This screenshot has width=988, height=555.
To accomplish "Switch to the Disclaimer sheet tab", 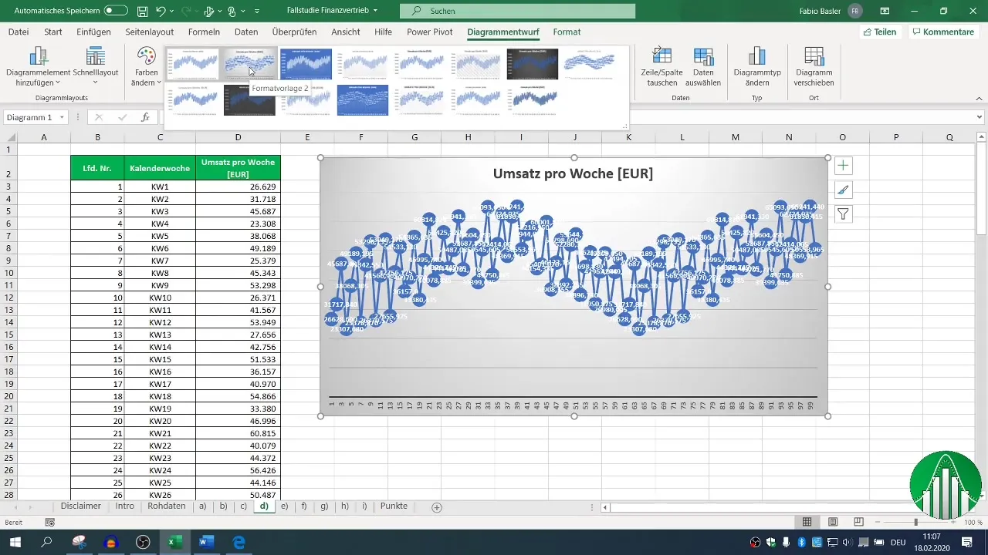I will [x=81, y=506].
